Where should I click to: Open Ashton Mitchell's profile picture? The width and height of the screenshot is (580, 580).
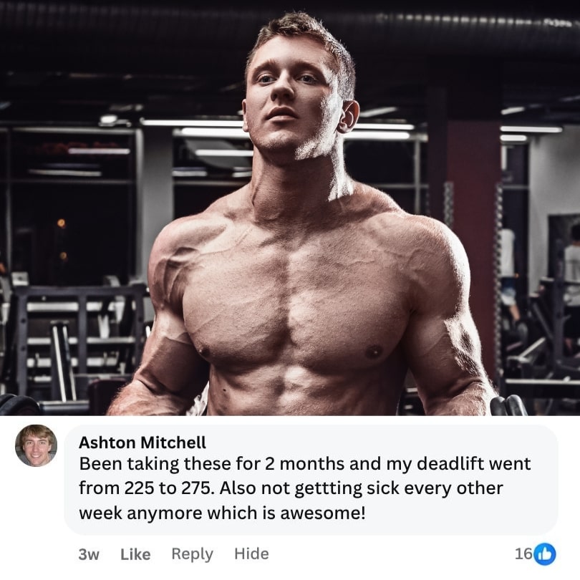pyautogui.click(x=37, y=445)
